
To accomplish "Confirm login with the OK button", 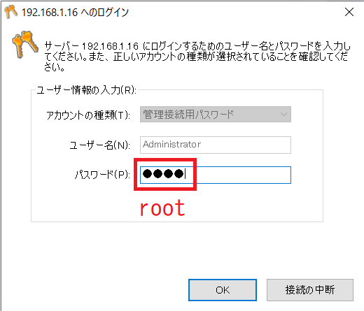I will click(223, 290).
